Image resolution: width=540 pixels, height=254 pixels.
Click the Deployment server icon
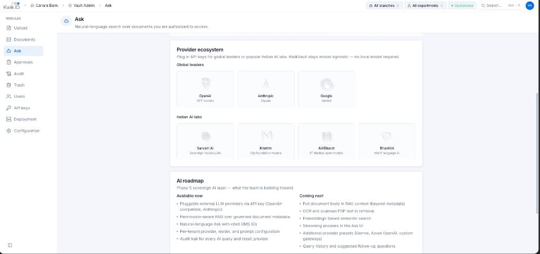(9, 119)
